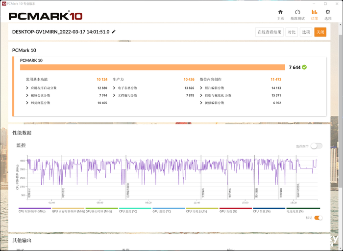This screenshot has height=251, width=343.
Task: Expand the 视频编辑分数 row
Action: [201, 103]
